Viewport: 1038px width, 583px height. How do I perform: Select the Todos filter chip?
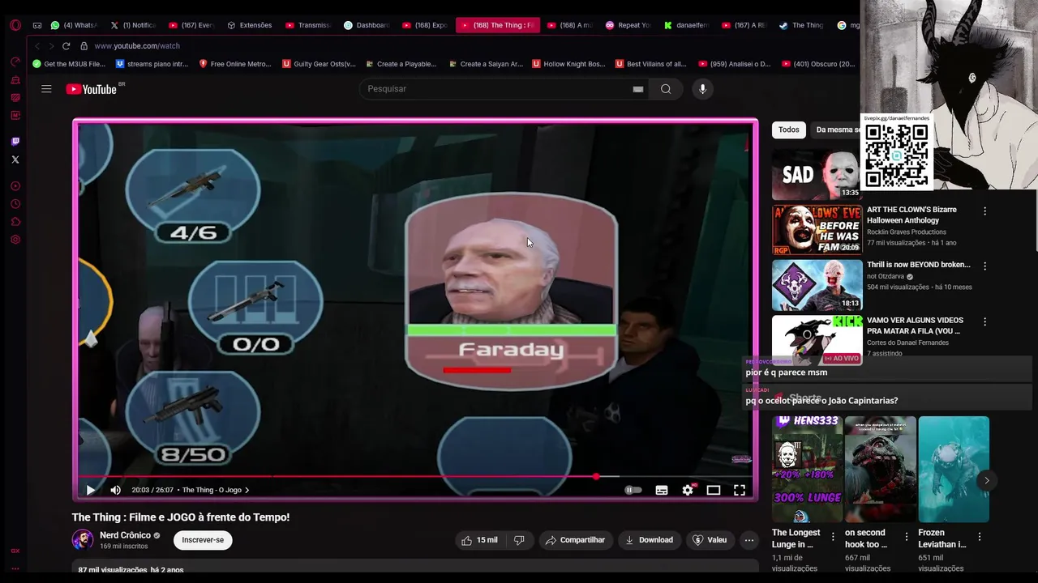[x=789, y=130]
